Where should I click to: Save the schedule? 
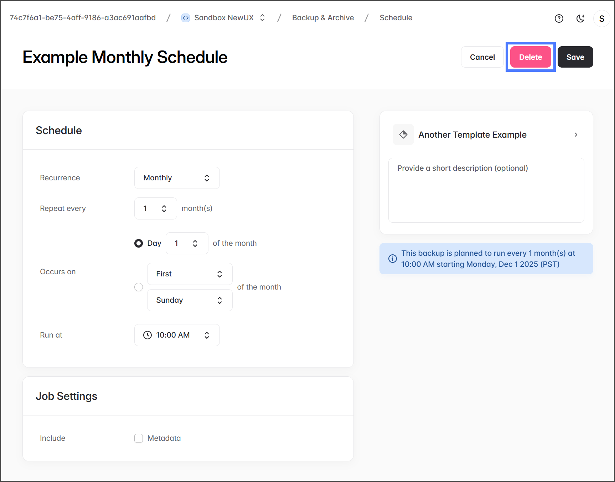pos(575,57)
